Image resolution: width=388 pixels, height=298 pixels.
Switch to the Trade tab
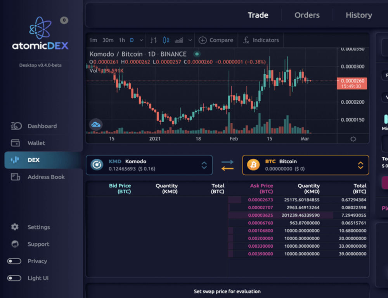coord(258,15)
